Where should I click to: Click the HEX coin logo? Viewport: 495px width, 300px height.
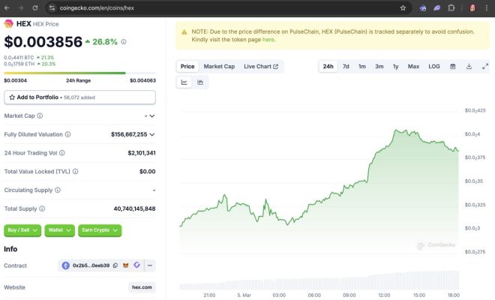(x=8, y=24)
